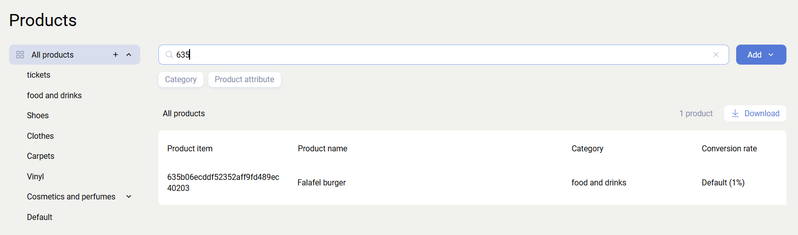Expand the Cosmetics and perfumes category
Viewport: 798px width, 235px height.
point(129,196)
